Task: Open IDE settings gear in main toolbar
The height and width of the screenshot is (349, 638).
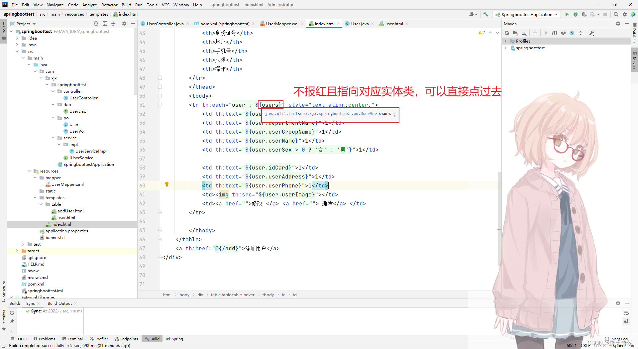Action: coord(625,14)
